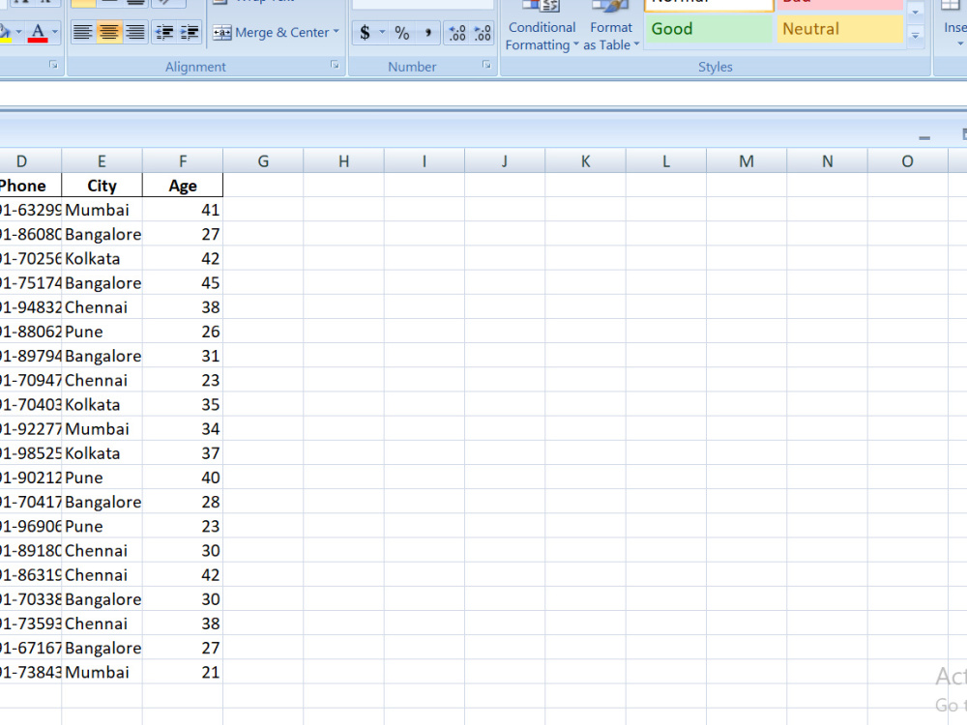Expand the Merge & Center dropdown arrow
967x725 pixels.
(x=337, y=32)
